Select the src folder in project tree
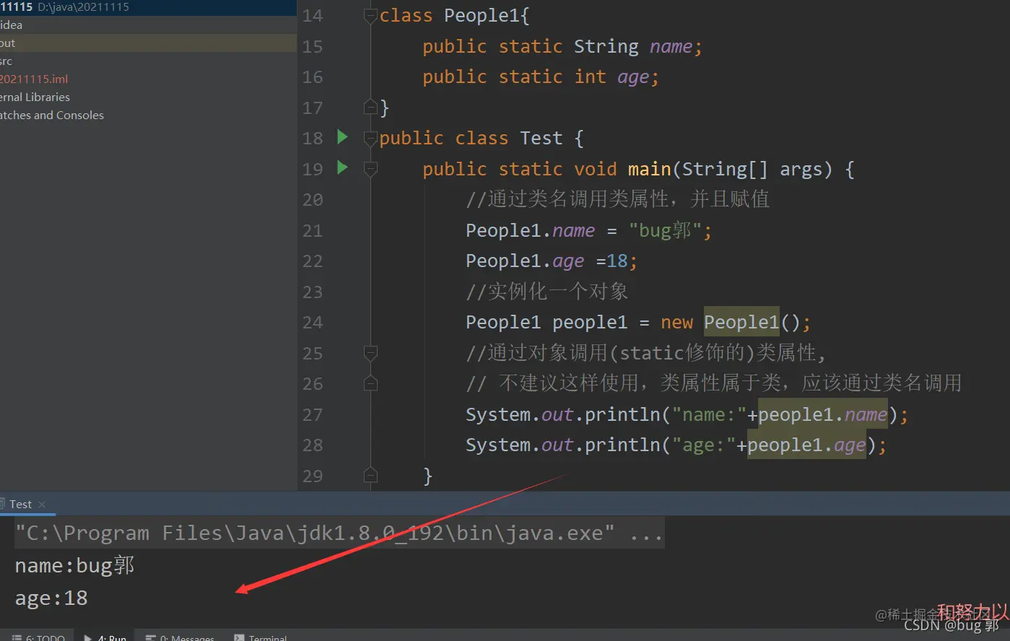Viewport: 1010px width, 641px height. pos(148,61)
